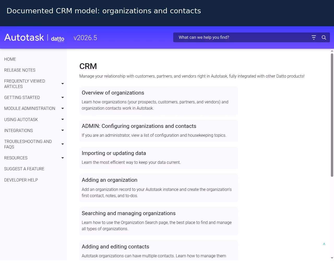Image resolution: width=334 pixels, height=263 pixels.
Task: Select the Module Administration label
Action: click(30, 109)
